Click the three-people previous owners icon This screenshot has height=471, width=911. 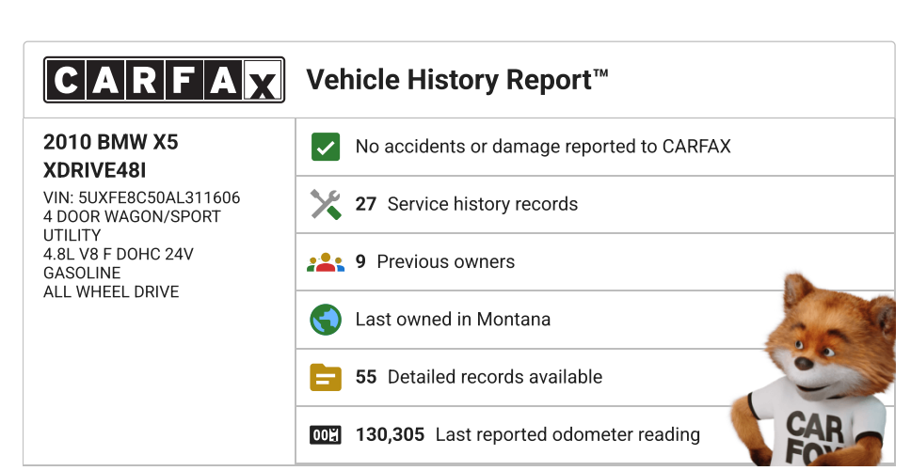[326, 262]
